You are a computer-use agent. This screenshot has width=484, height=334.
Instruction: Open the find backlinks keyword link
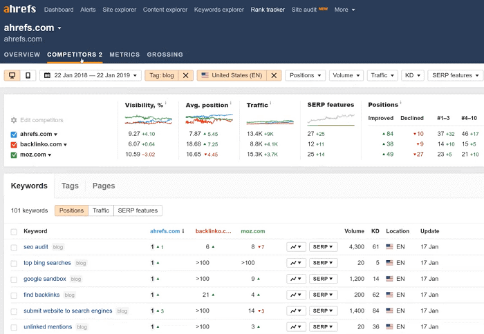[x=41, y=295]
